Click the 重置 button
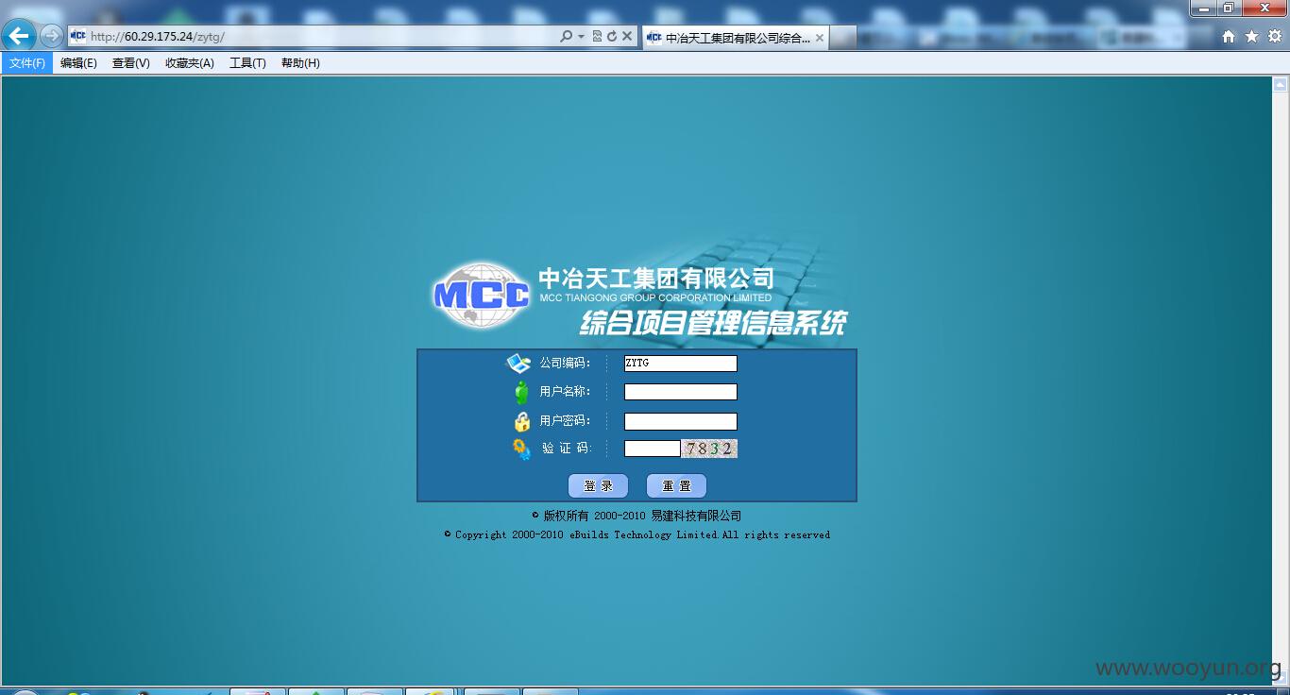 [x=676, y=486]
